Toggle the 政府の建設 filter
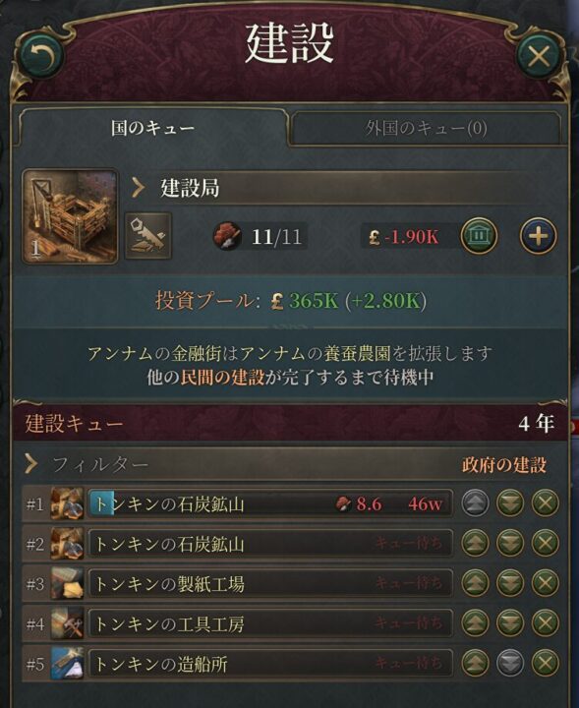 [x=503, y=464]
